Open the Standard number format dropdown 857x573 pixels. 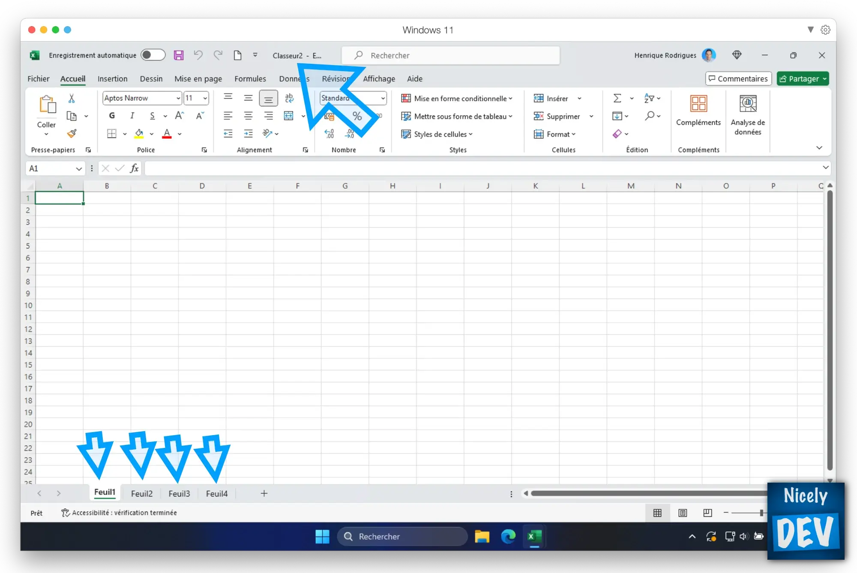click(x=383, y=98)
